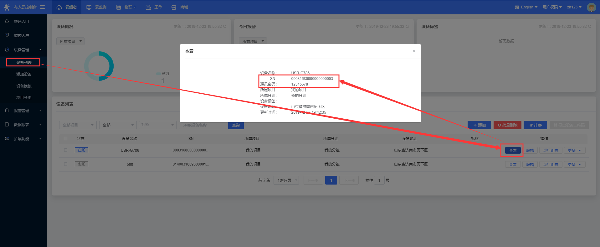Refresh the 设备概况 panel via refresh icon
Image resolution: width=600 pixels, height=247 pixels.
point(225,27)
